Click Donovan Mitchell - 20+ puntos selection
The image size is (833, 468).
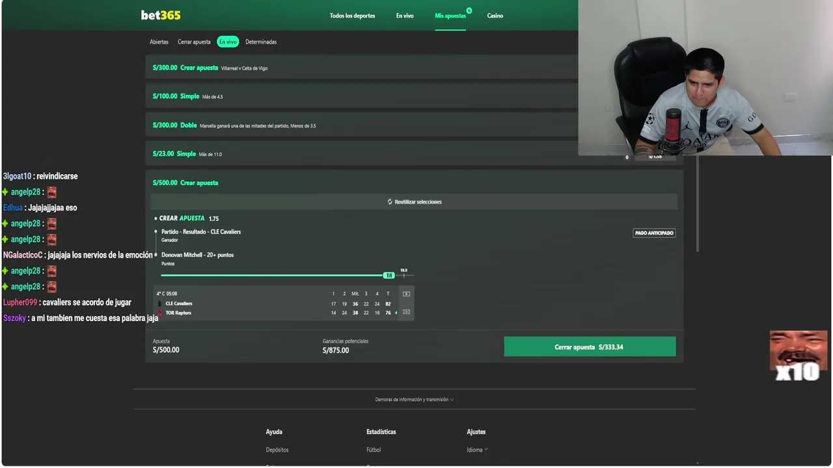pos(197,255)
